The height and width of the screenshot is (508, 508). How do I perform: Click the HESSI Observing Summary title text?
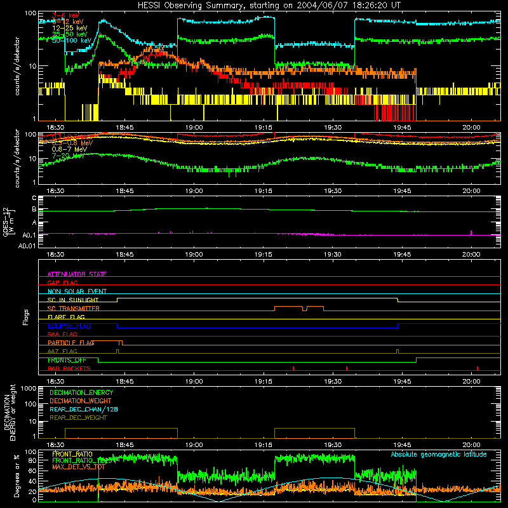[x=269, y=6]
